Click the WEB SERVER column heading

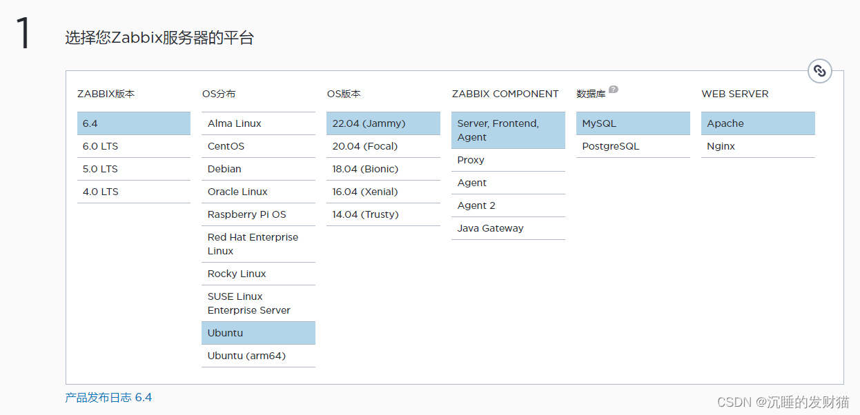pos(735,94)
